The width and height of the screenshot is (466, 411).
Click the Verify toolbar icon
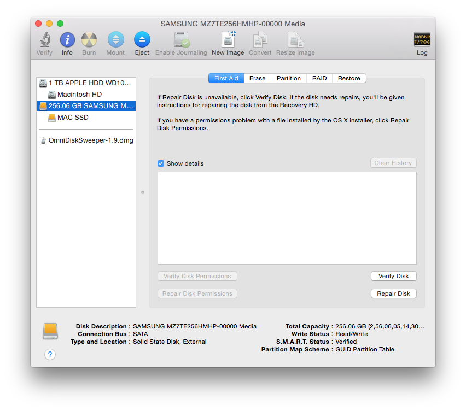coord(44,39)
